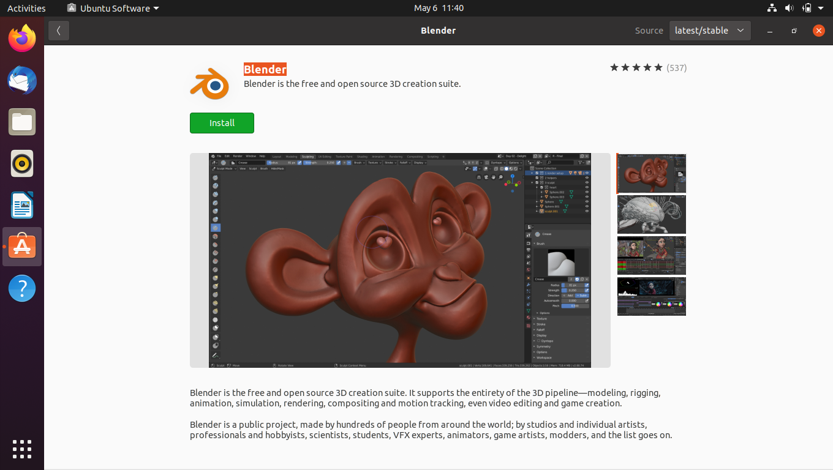Launch Thunderbird mail from the dock
Screen dimensions: 833x470
21,80
